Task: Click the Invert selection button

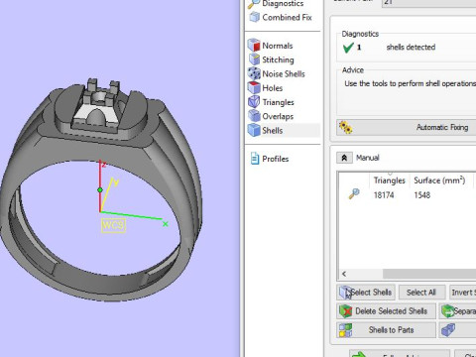Action: tap(462, 293)
